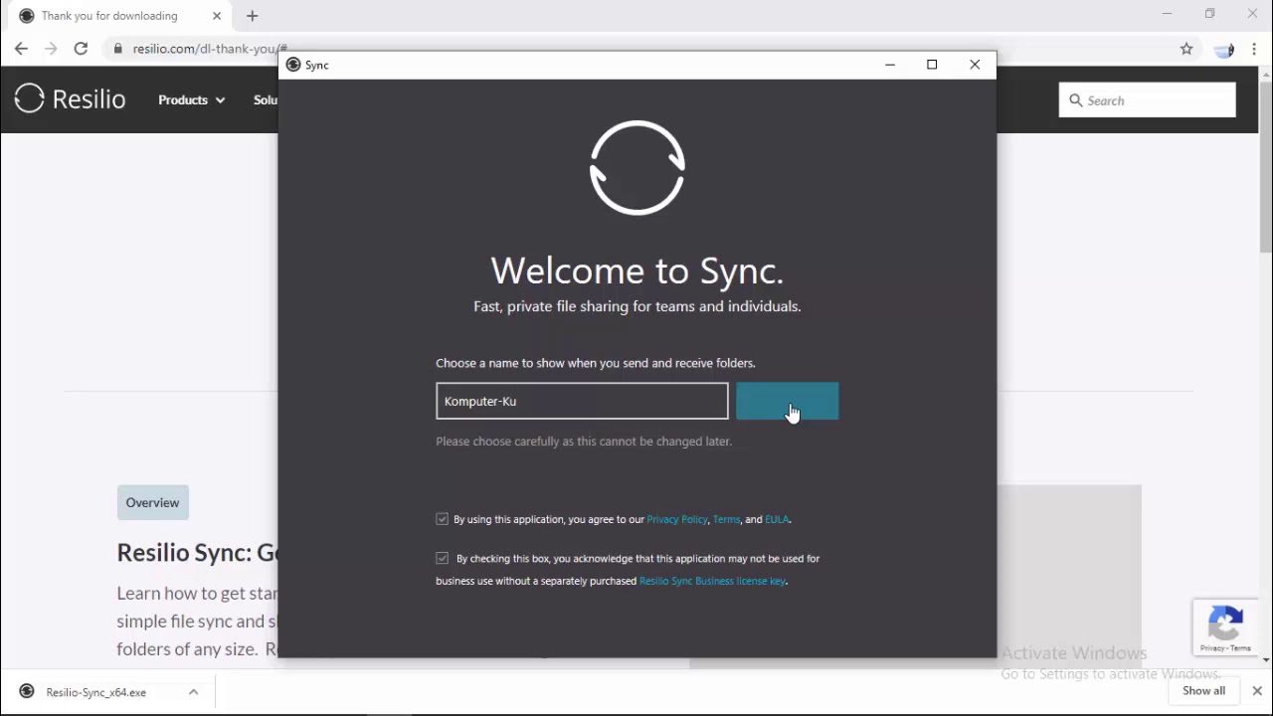Open a new browser tab
Screen dimensions: 1273x716
(253, 16)
